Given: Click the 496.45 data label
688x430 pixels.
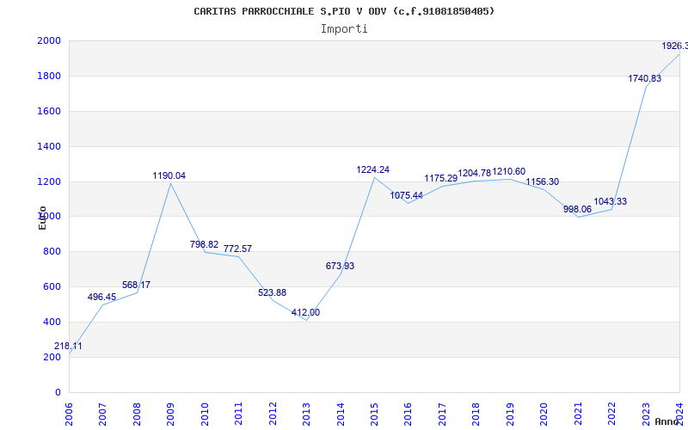Looking at the screenshot, I should click(101, 297).
